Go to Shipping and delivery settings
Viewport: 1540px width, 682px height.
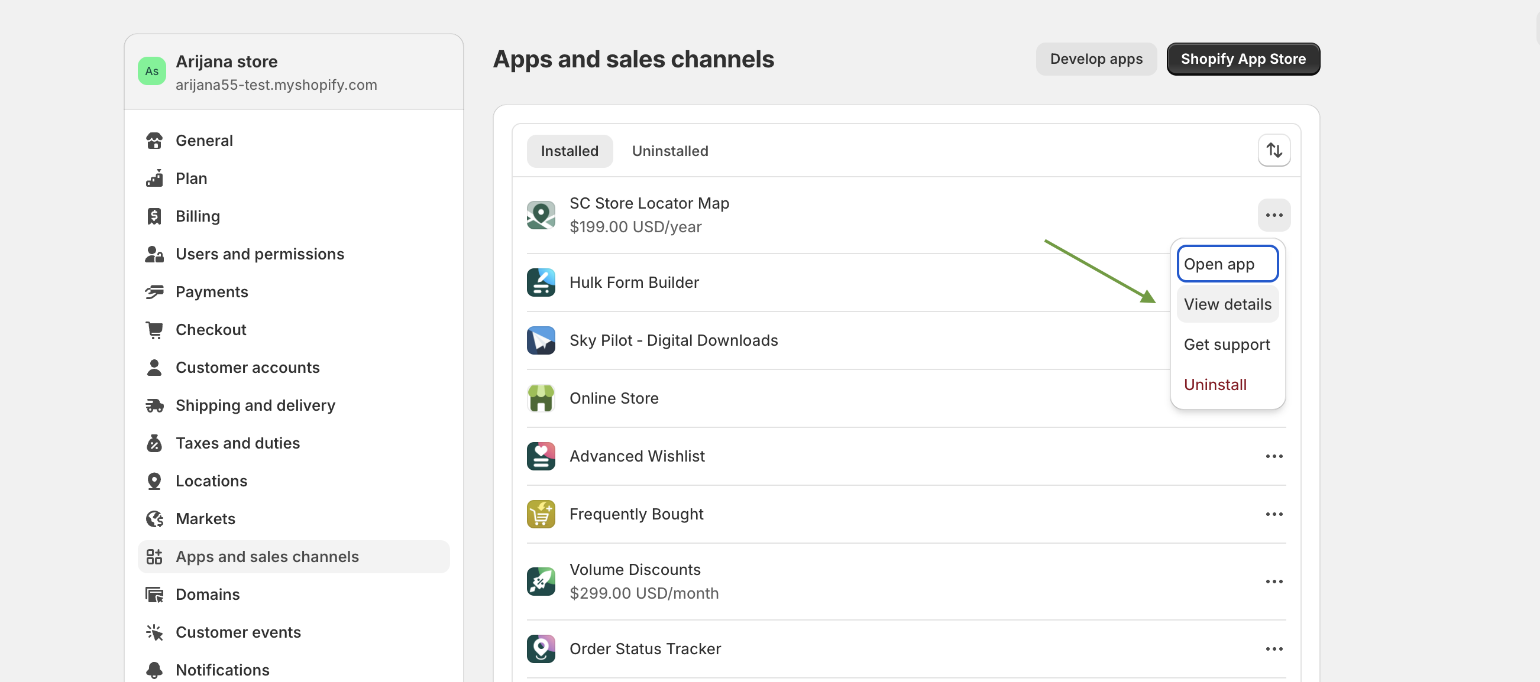coord(255,405)
